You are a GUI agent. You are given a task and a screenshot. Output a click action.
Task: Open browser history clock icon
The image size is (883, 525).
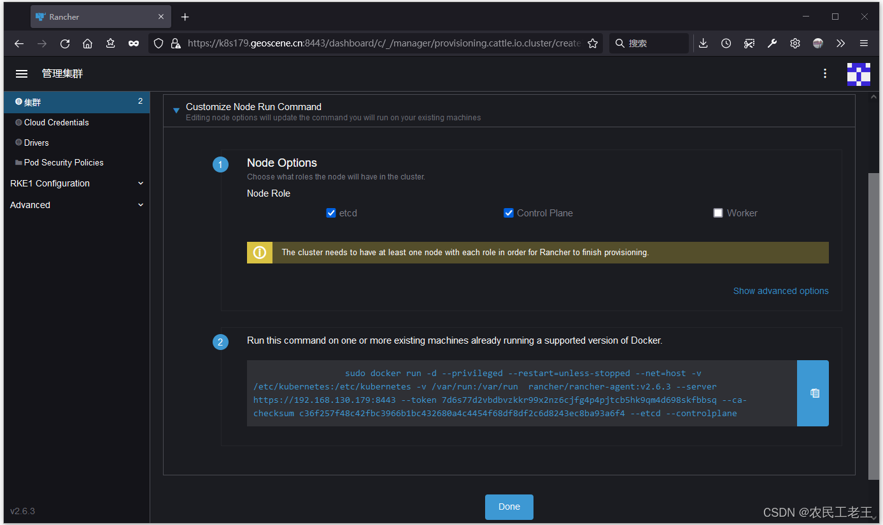pos(726,43)
